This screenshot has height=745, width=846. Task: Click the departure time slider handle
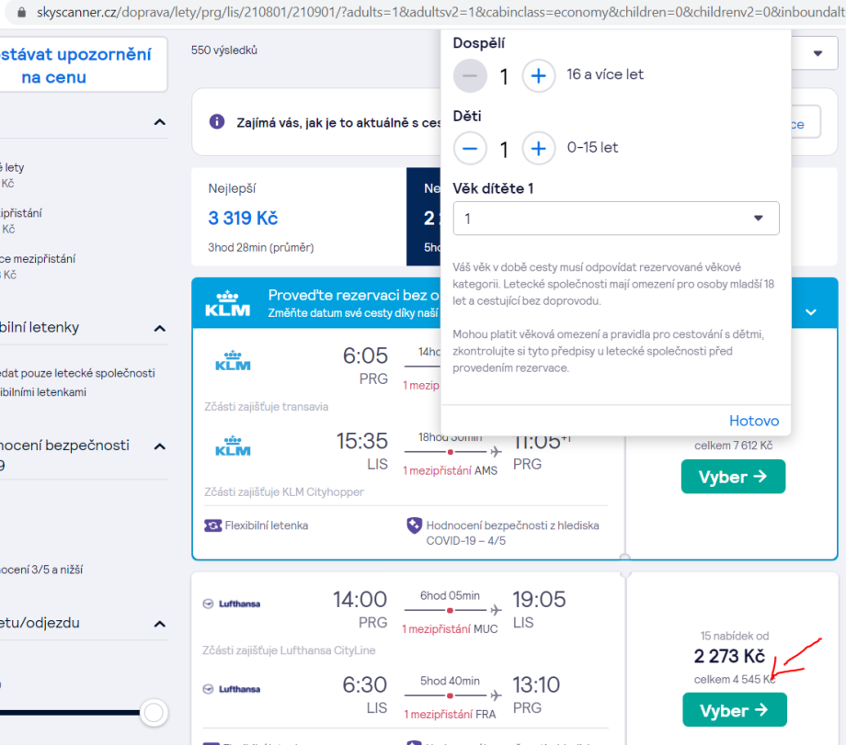[x=154, y=712]
